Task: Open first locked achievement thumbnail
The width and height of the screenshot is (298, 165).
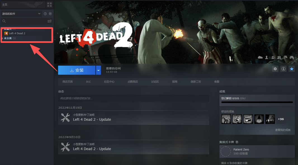Action: [226, 119]
